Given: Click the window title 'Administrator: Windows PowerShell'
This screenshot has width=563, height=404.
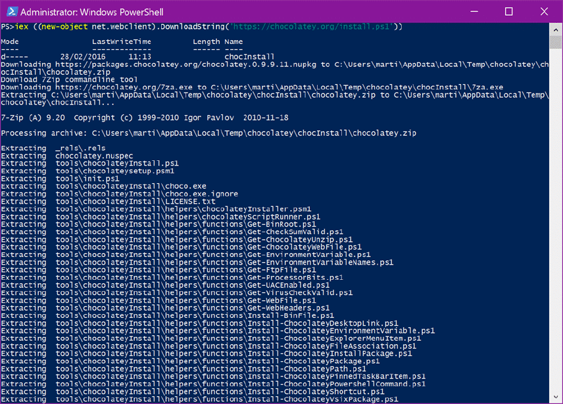Looking at the screenshot, I should 92,12.
